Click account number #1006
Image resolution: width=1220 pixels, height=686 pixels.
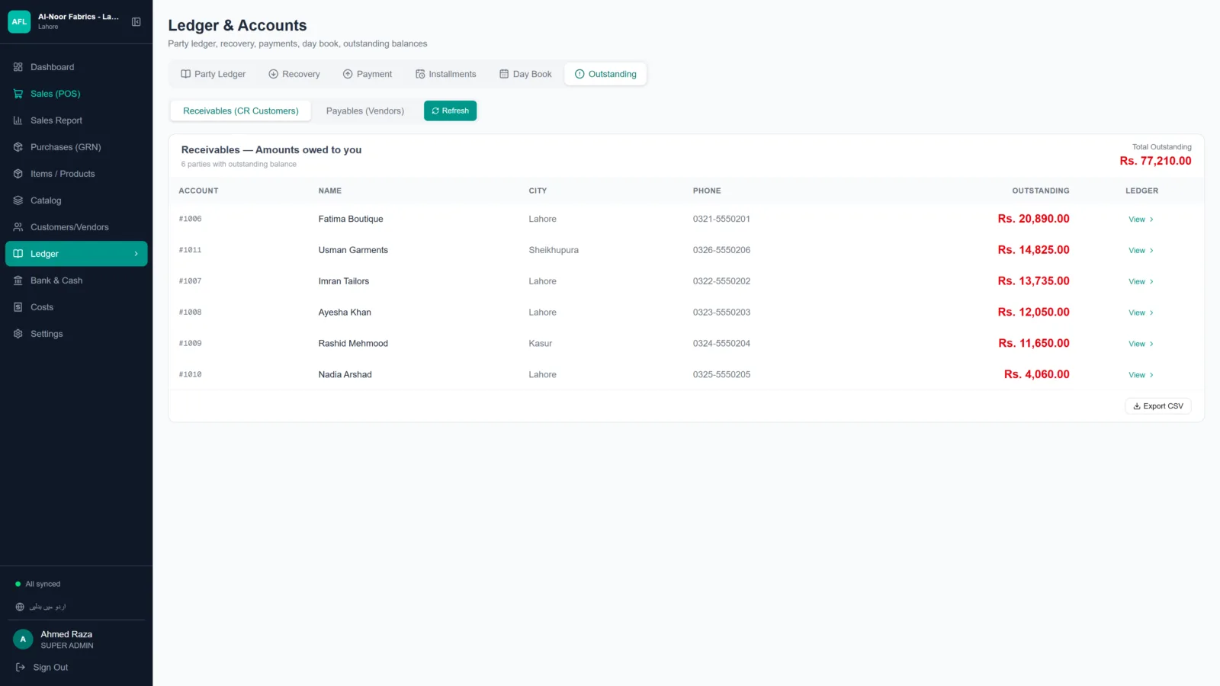[x=191, y=219]
